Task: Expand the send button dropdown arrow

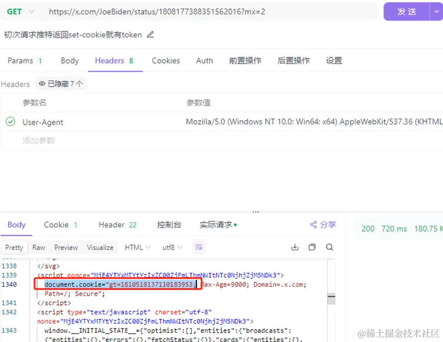Action: (x=436, y=12)
